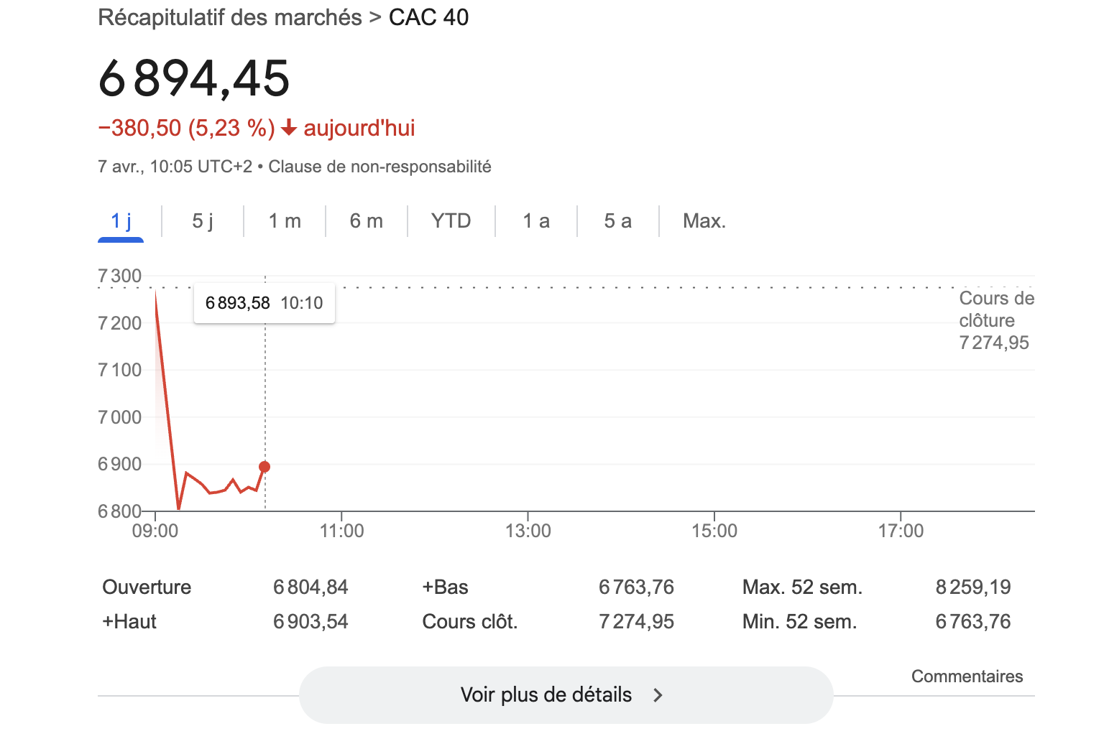Switch to the 1 a range
1104x744 pixels.
pyautogui.click(x=536, y=221)
